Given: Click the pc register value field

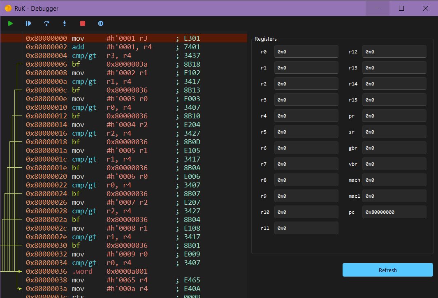Looking at the screenshot, I should click(394, 212).
